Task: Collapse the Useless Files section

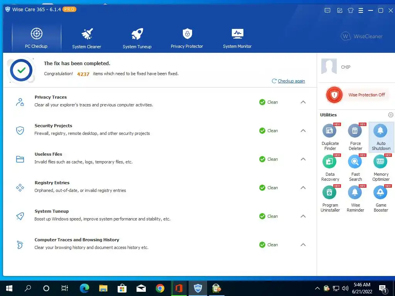Action: tap(303, 159)
